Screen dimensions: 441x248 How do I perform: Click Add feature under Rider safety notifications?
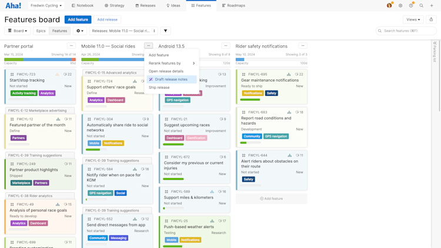point(272,199)
